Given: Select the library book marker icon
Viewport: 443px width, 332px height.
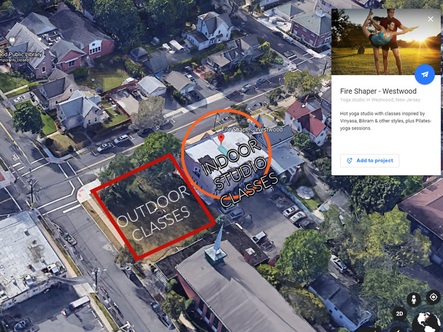Looking at the screenshot, I should [12, 41].
